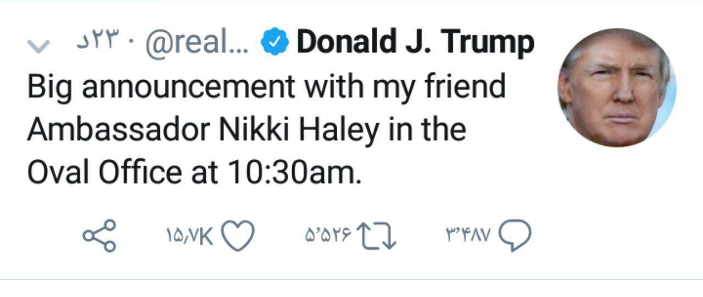The width and height of the screenshot is (703, 297).
Task: Click the share tweet icon
Action: pyautogui.click(x=99, y=236)
